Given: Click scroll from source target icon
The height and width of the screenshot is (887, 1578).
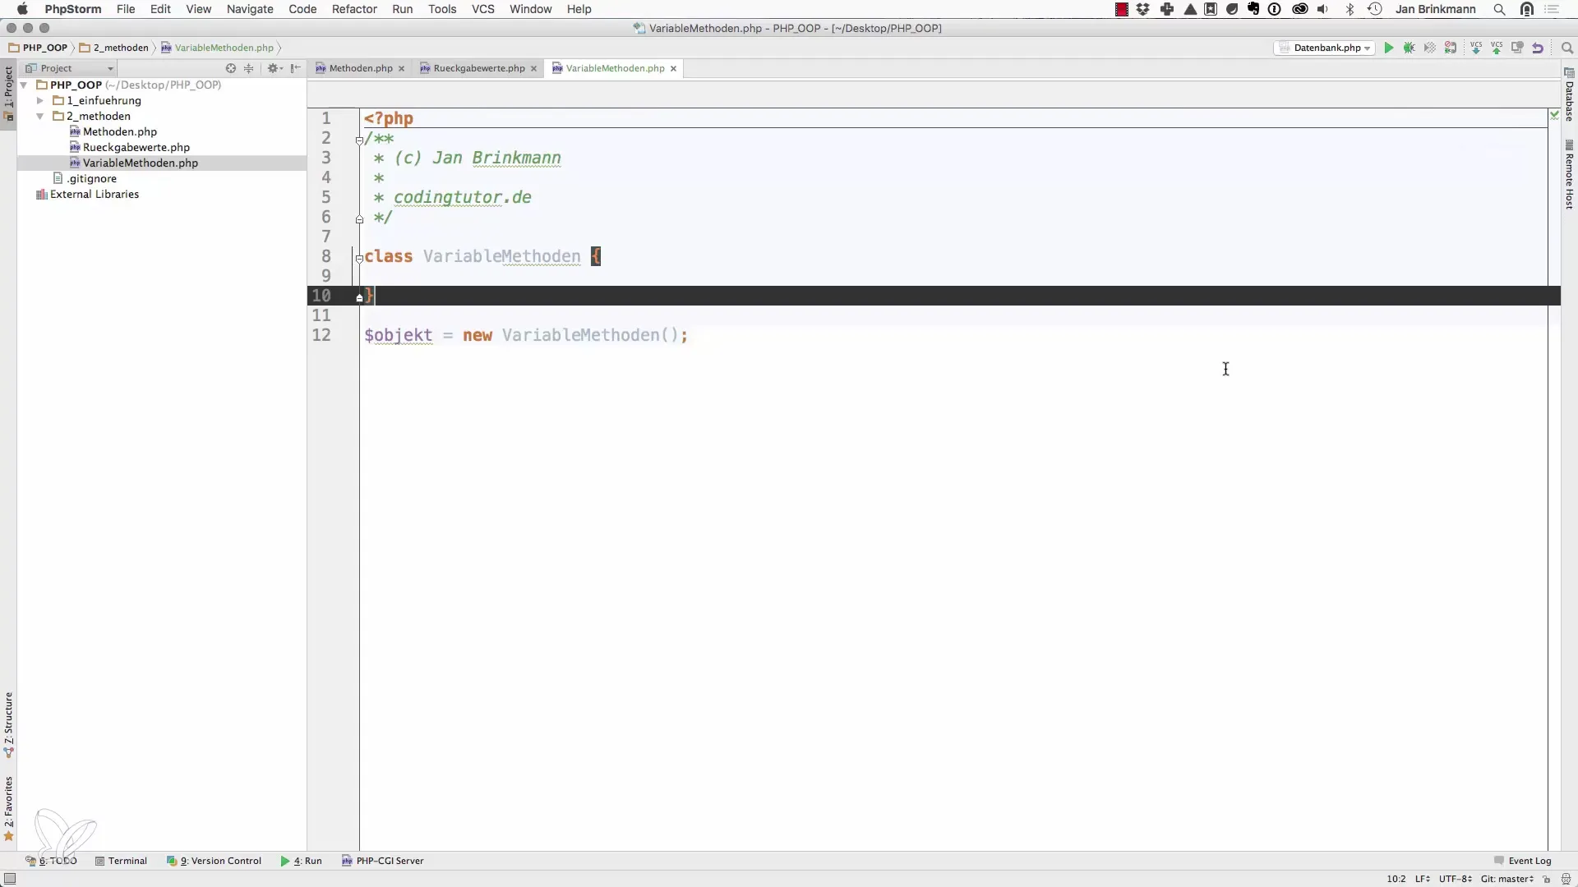Looking at the screenshot, I should tap(231, 68).
